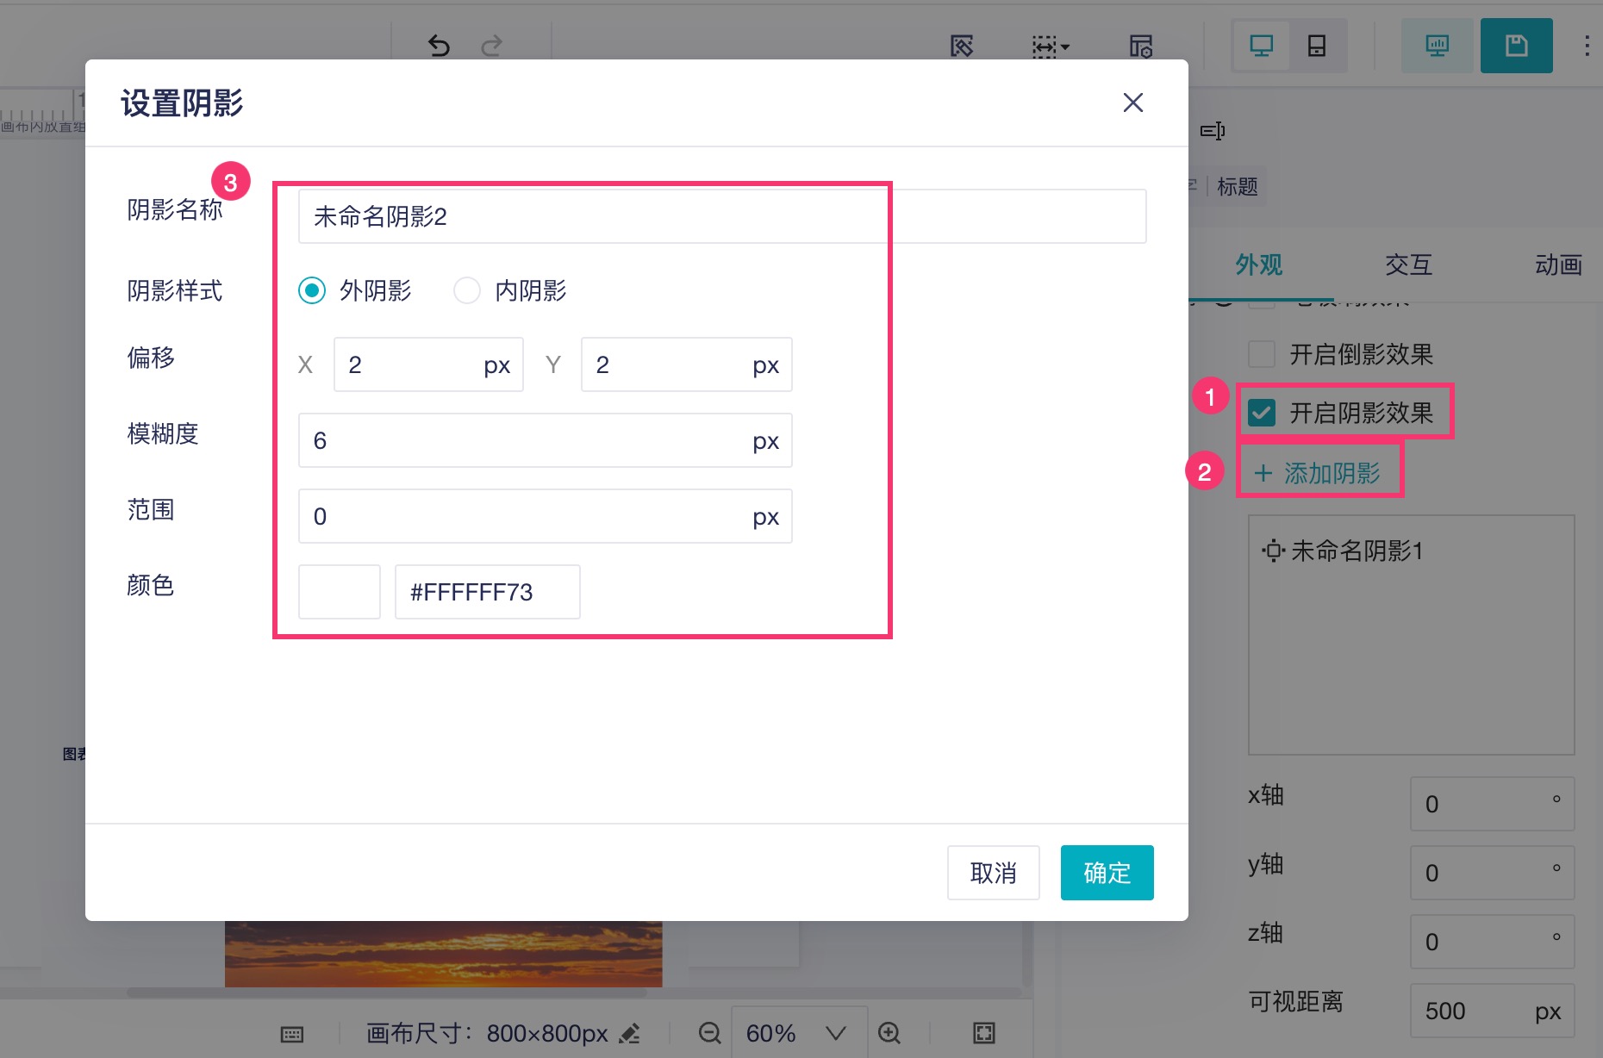This screenshot has height=1058, width=1603.
Task: Click the y轴 rotation input
Action: (1493, 873)
